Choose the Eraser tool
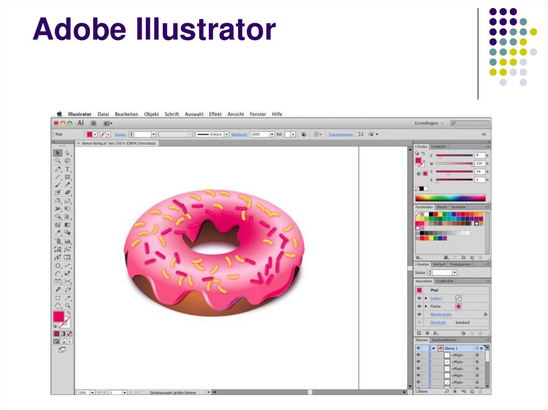 pyautogui.click(x=67, y=192)
